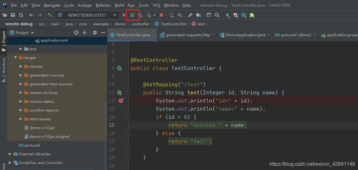Expand the surefire-reports folder

click(x=20, y=110)
